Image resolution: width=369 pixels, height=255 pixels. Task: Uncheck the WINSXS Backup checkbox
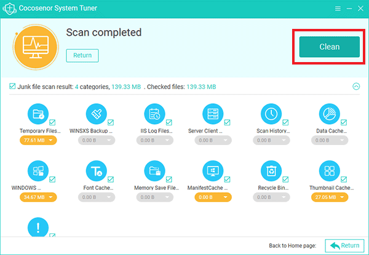coord(111,122)
